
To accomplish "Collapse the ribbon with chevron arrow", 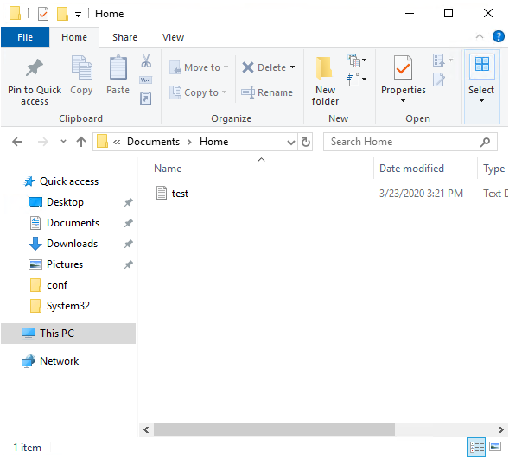I will [479, 36].
